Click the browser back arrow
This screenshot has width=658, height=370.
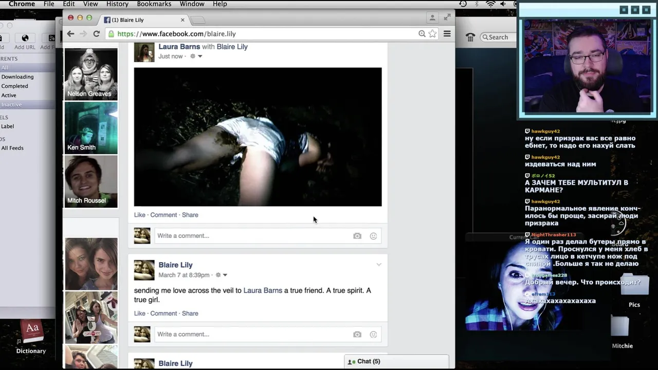click(71, 34)
